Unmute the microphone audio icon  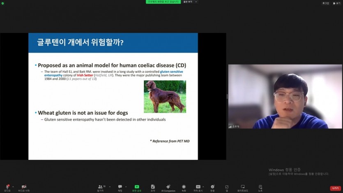[x=7, y=187]
